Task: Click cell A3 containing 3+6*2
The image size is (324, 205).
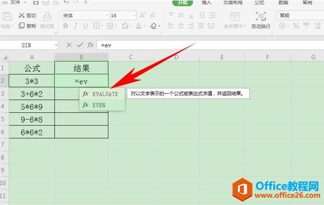Action: (x=32, y=94)
